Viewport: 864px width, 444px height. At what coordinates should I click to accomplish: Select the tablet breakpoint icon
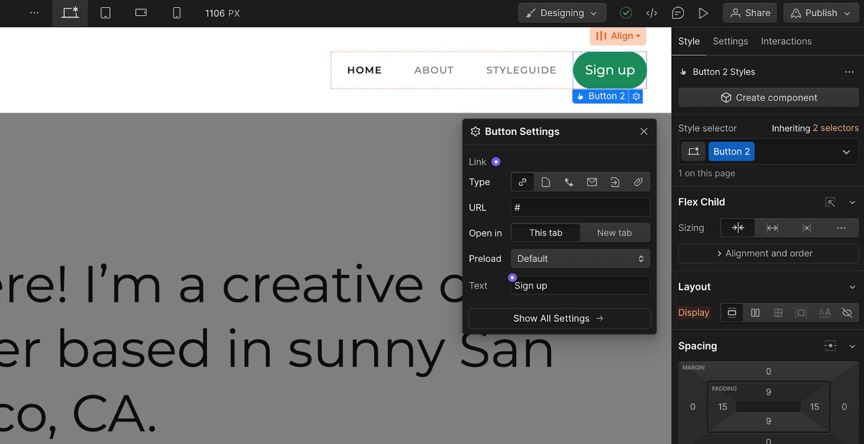106,13
